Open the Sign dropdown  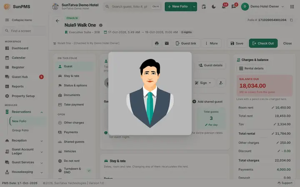pos(203,83)
